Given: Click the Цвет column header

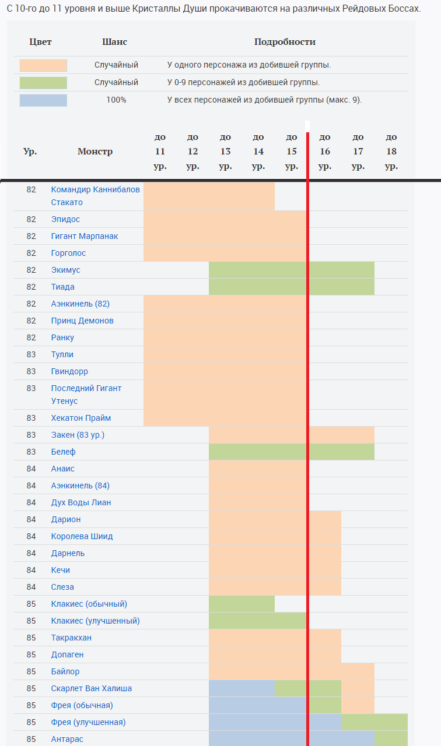Looking at the screenshot, I should [x=40, y=42].
